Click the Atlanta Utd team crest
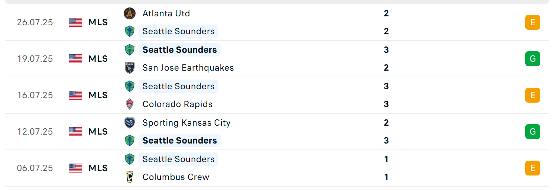The height and width of the screenshot is (190, 555). tap(130, 13)
